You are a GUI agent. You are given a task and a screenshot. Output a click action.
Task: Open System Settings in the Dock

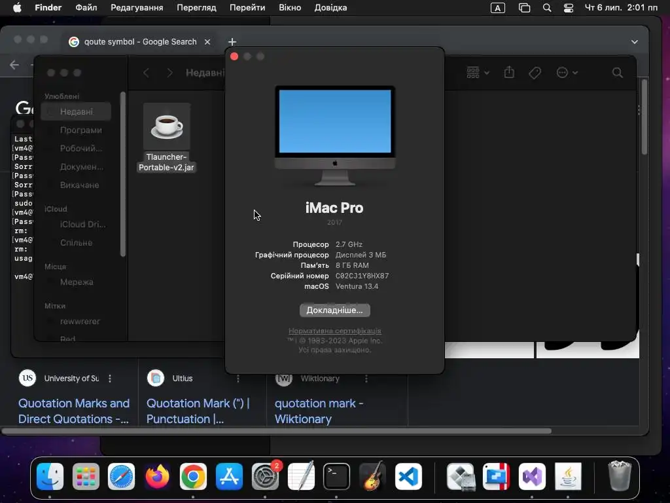pyautogui.click(x=265, y=476)
